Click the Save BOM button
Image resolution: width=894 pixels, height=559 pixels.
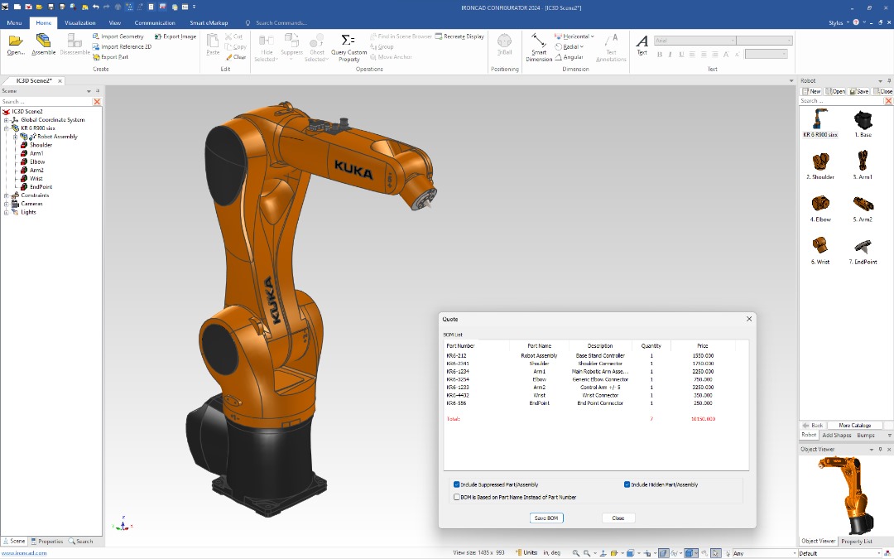pos(546,518)
